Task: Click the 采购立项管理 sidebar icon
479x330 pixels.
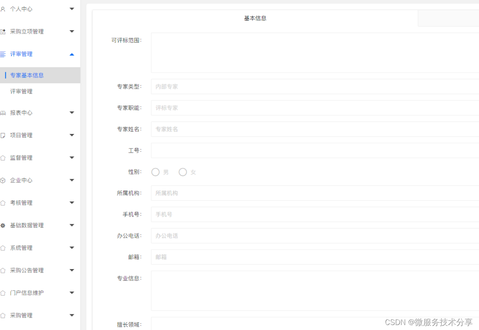Action: (x=4, y=31)
